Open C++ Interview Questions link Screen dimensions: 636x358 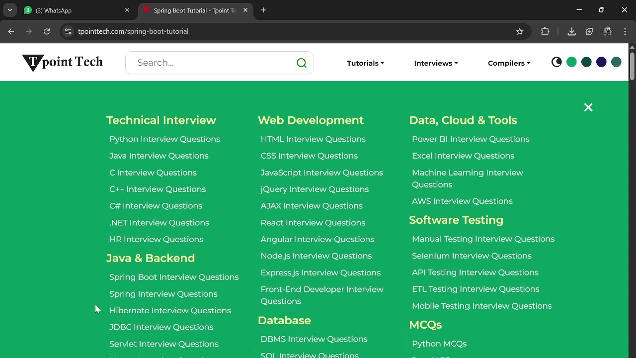pyautogui.click(x=158, y=189)
